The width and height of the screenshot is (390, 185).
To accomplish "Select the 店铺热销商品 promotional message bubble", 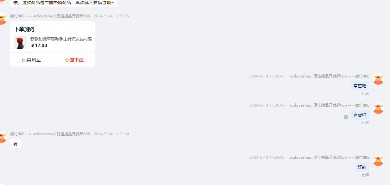I will (x=64, y=3).
